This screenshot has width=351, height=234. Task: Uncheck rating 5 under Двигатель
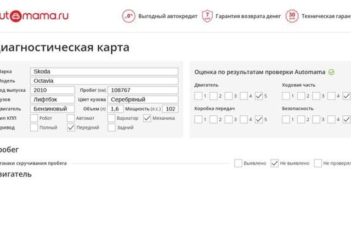coord(259,96)
